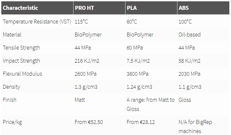Click the 216 KJ/m2 cell

tap(87, 61)
